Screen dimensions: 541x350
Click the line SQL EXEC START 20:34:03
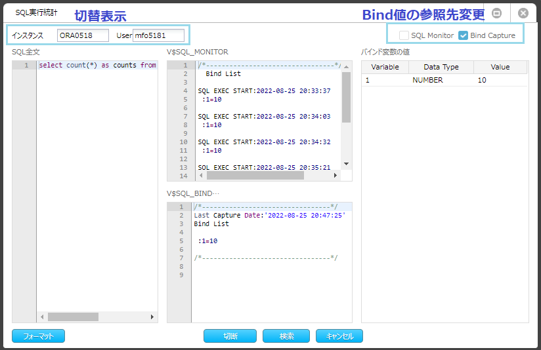click(x=265, y=117)
